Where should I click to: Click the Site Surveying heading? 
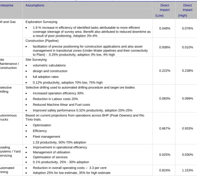click(36, 60)
